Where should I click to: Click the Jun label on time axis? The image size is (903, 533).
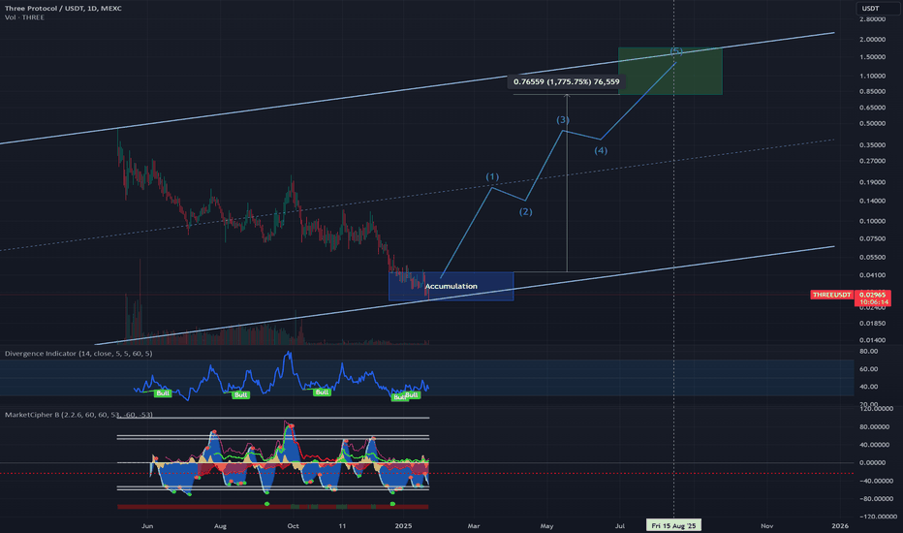147,526
